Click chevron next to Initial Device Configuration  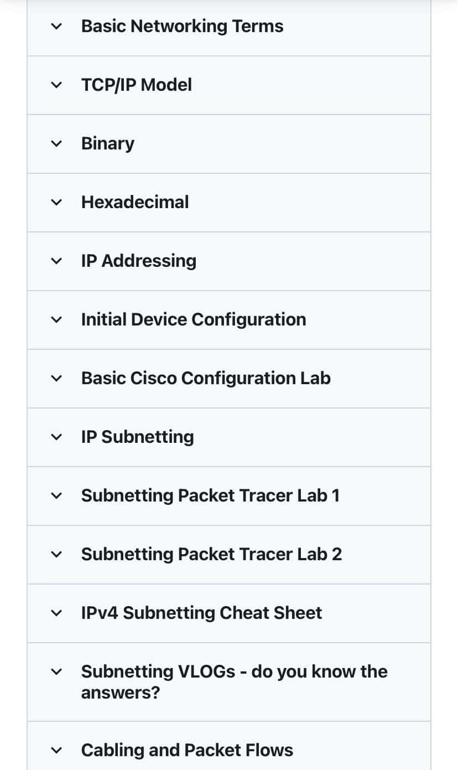56,320
